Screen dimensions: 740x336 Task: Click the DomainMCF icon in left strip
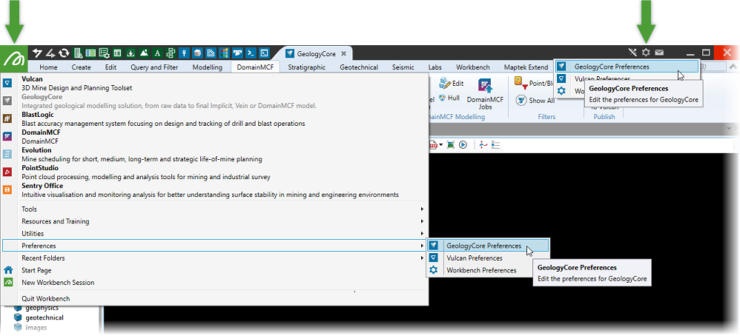tap(7, 136)
